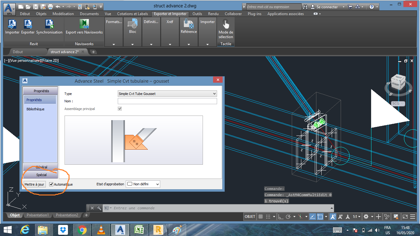
Task: Click the ViewCube AVANT face
Action: pyautogui.click(x=395, y=84)
